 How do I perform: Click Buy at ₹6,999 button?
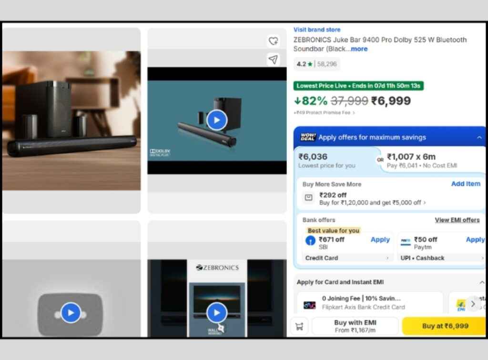pyautogui.click(x=445, y=326)
